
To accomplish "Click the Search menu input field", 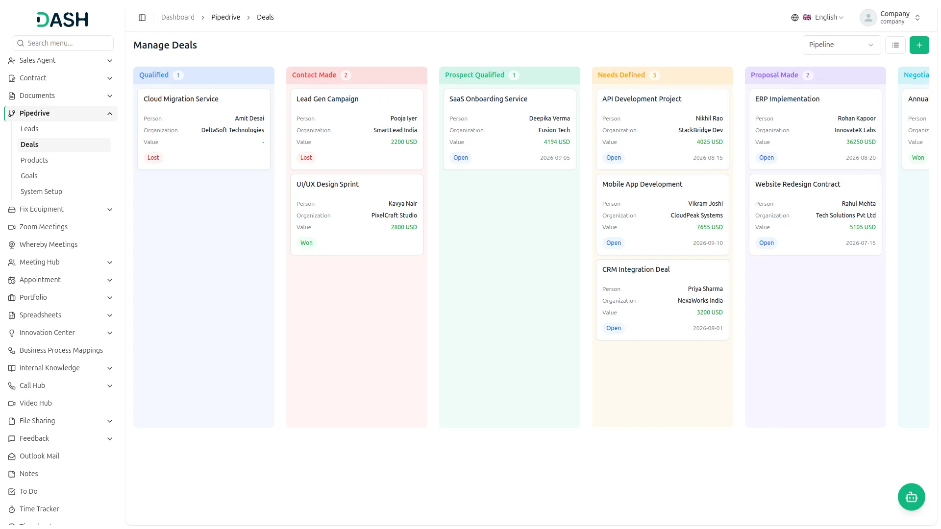I will pyautogui.click(x=63, y=43).
